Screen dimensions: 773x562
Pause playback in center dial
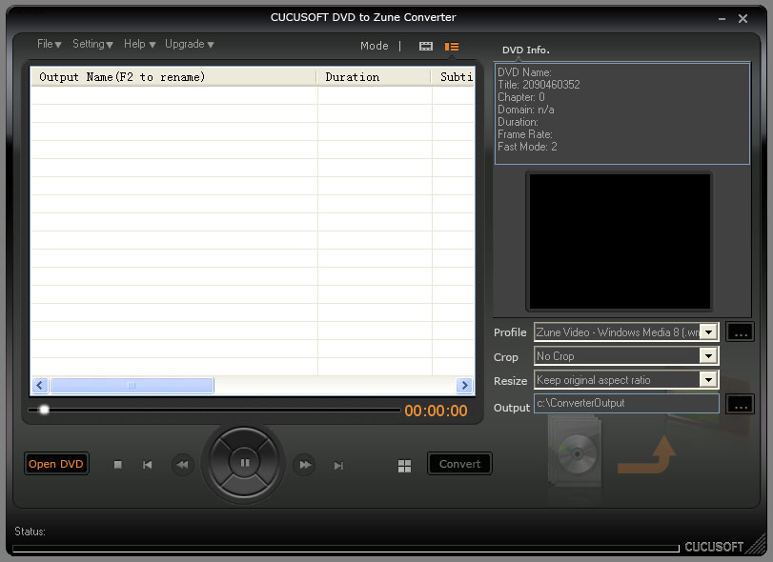pyautogui.click(x=245, y=463)
